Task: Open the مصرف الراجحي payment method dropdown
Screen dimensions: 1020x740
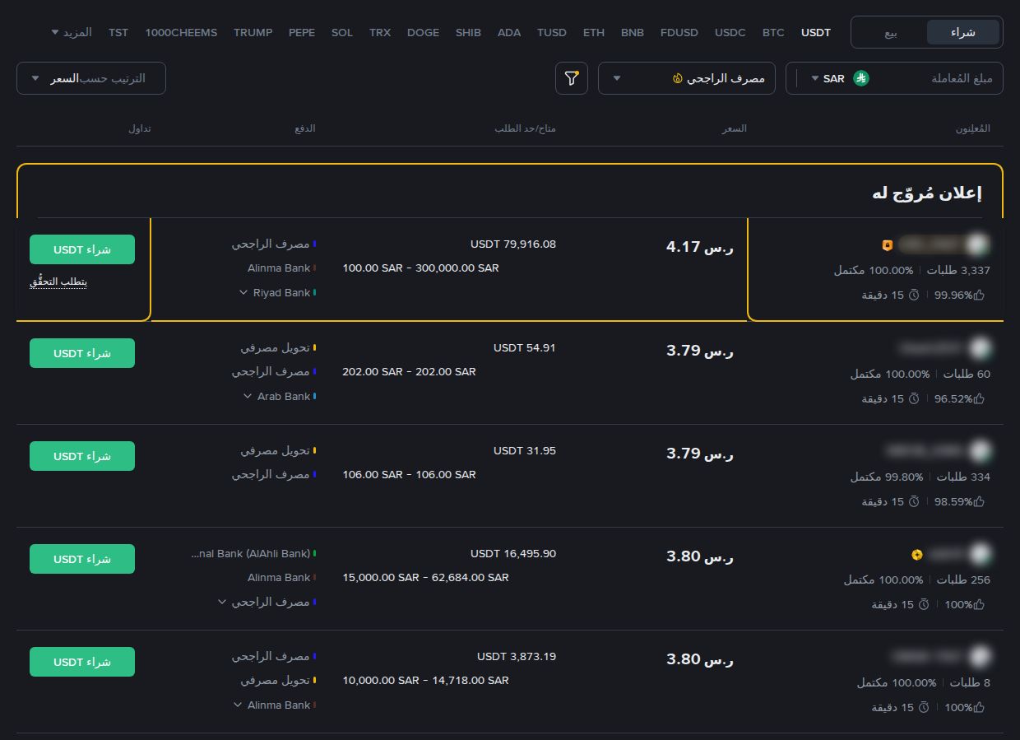Action: (686, 78)
